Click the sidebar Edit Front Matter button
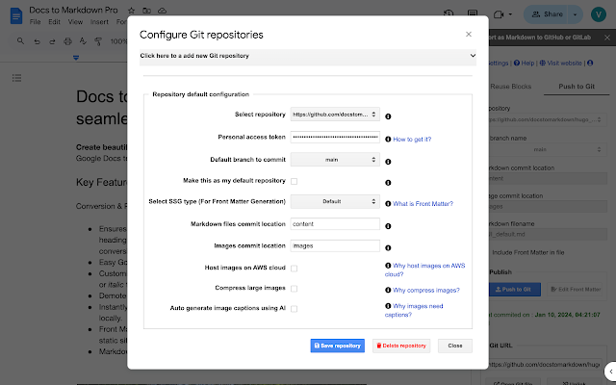The height and width of the screenshot is (385, 616). click(x=576, y=290)
